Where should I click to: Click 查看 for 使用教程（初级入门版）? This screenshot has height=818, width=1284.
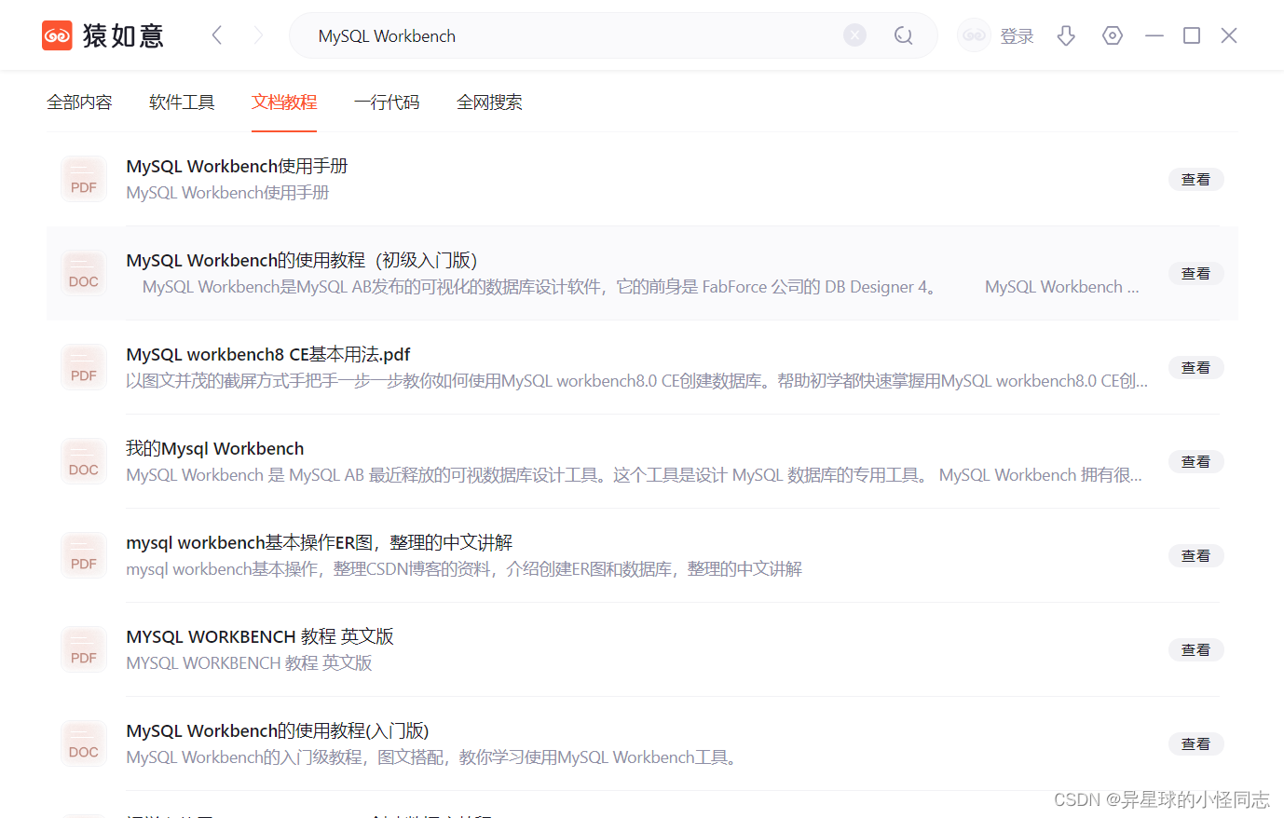coord(1195,274)
